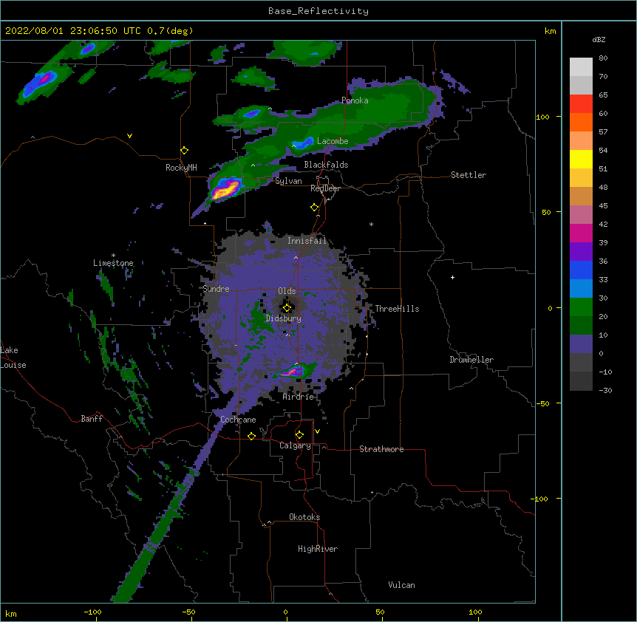Click the yellow V marker northwest of RockyMH
637x622 pixels.
(129, 136)
